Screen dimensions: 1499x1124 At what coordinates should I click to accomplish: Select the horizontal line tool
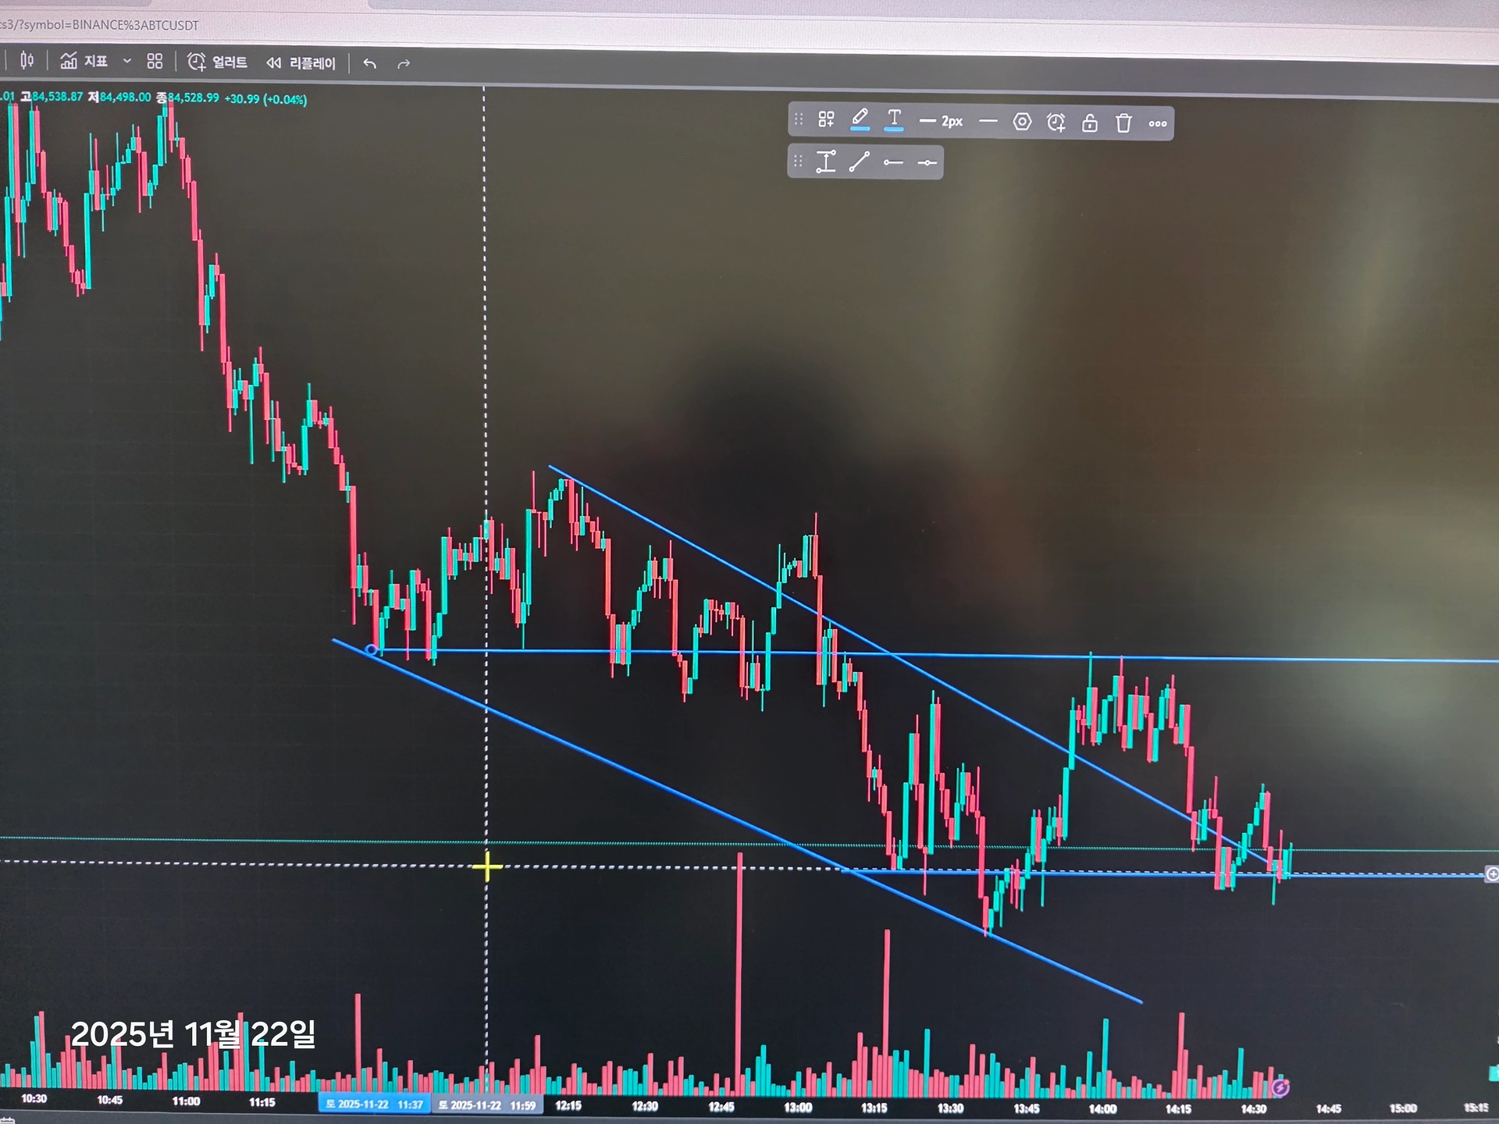click(x=928, y=162)
